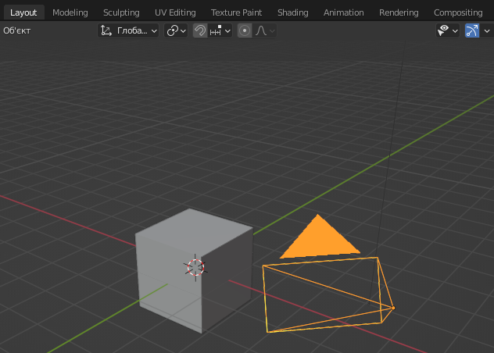
Task: Open the pivot point dropdown
Action: click(x=176, y=31)
